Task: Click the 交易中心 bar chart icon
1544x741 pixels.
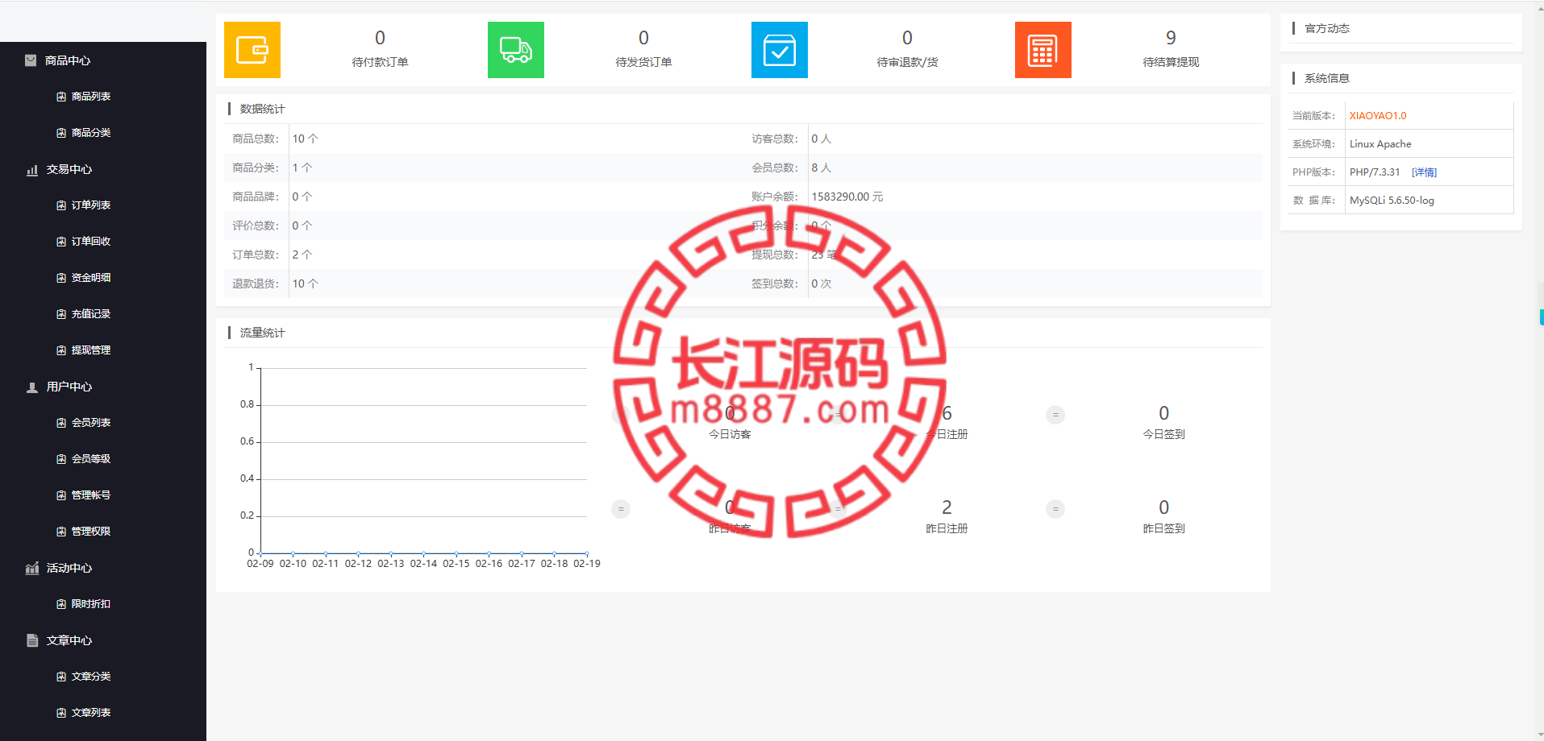Action: tap(32, 170)
